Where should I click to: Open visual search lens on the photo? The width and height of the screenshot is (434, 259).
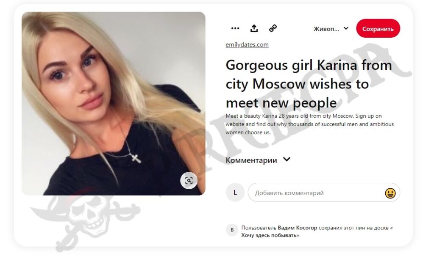pos(189,181)
